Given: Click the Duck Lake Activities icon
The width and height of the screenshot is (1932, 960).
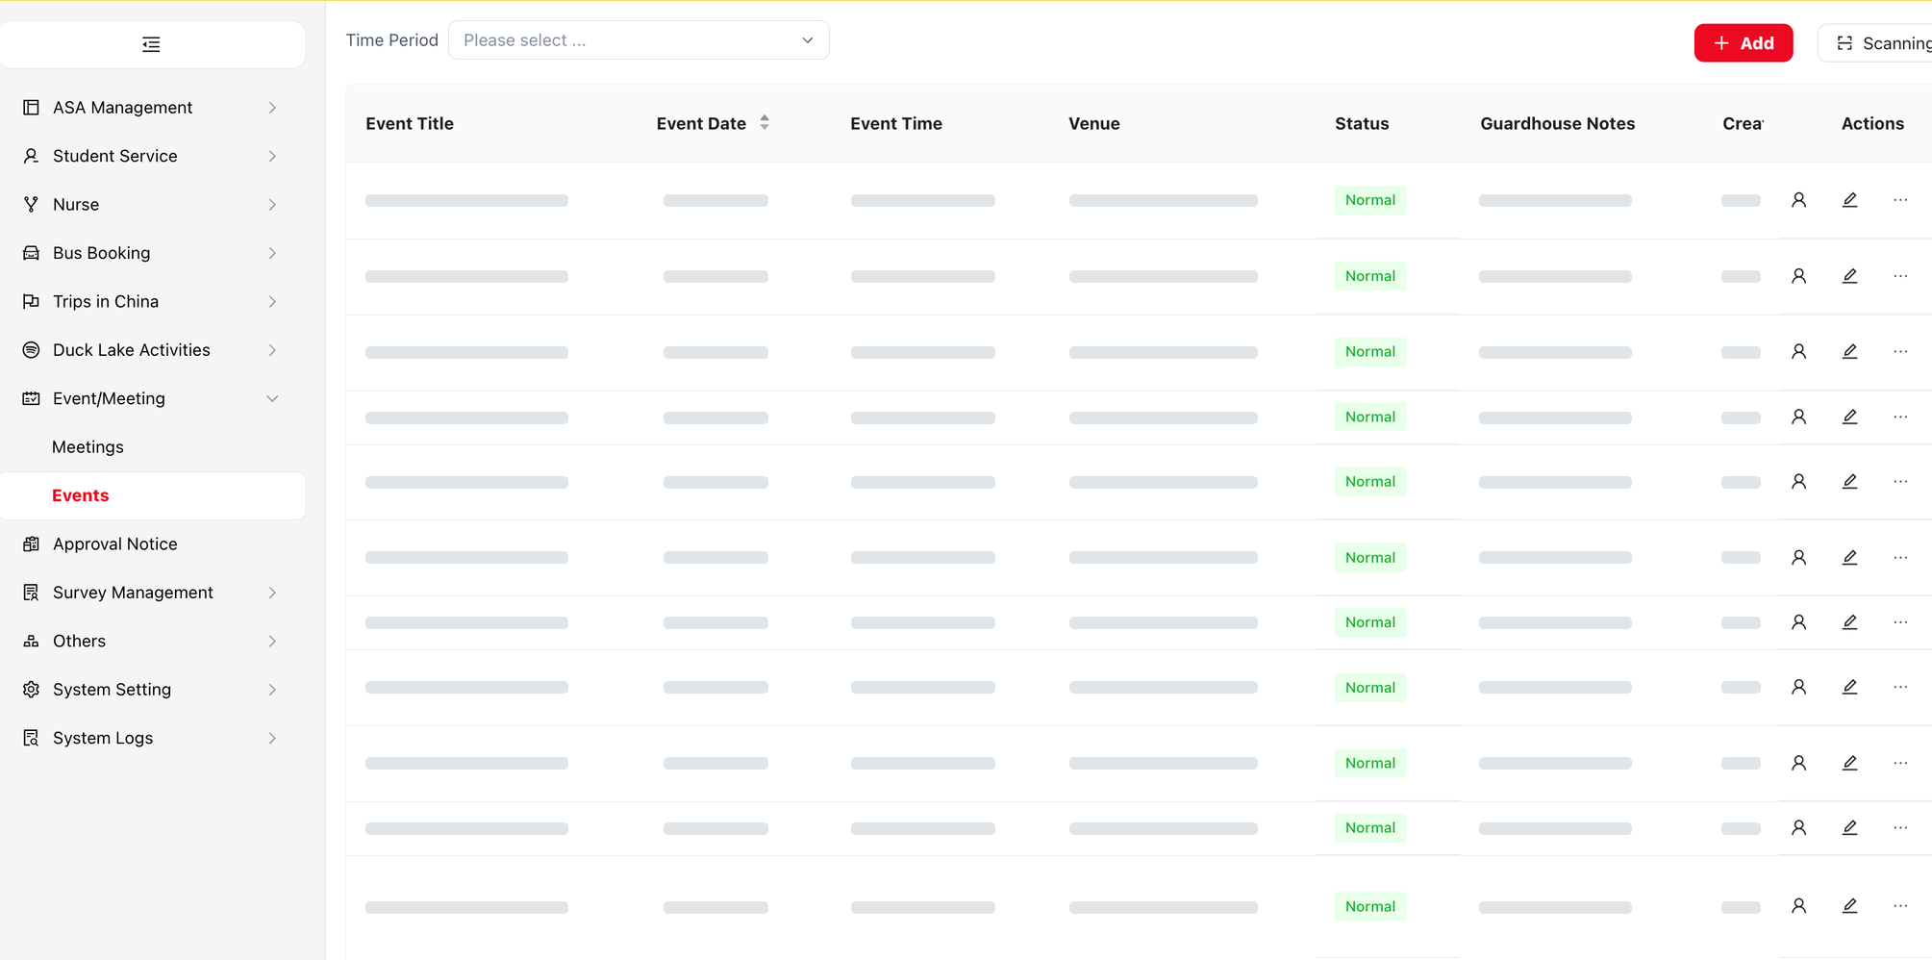Looking at the screenshot, I should pyautogui.click(x=31, y=350).
